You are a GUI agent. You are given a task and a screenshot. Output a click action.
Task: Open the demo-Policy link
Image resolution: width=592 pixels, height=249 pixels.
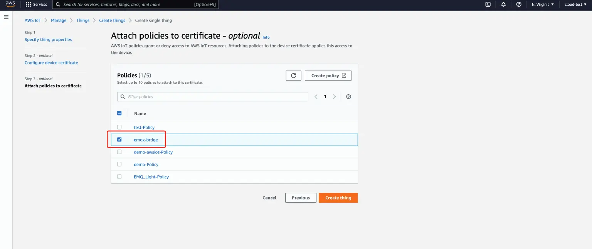146,164
